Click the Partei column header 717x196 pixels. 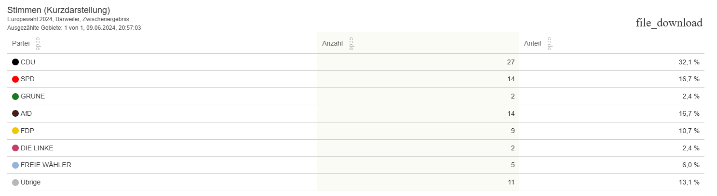21,44
